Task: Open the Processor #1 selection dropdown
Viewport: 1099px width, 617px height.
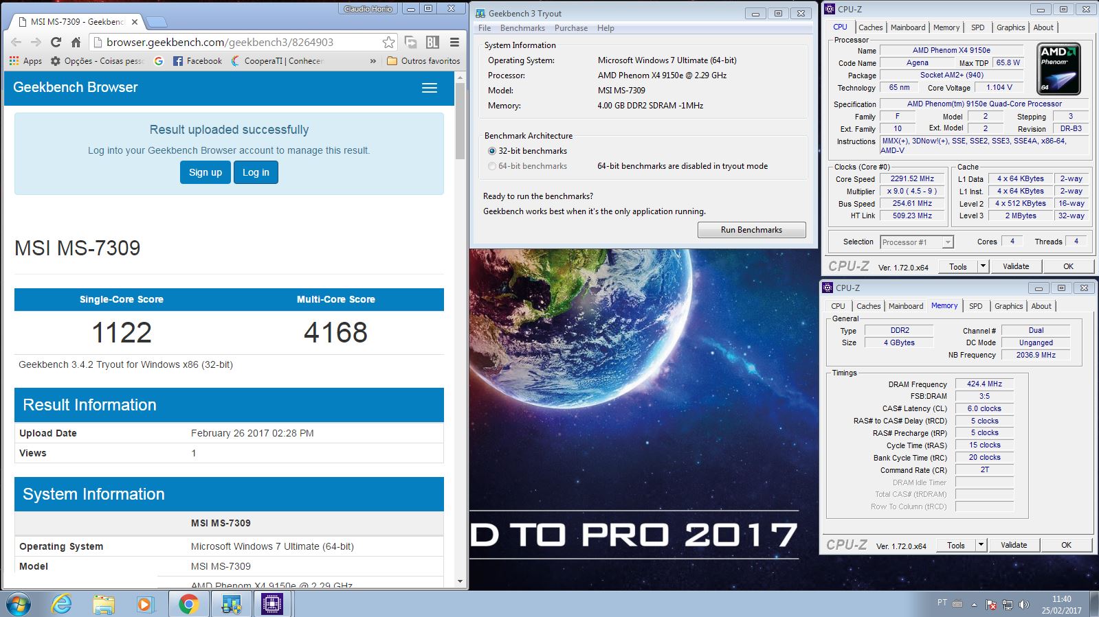Action: 917,242
